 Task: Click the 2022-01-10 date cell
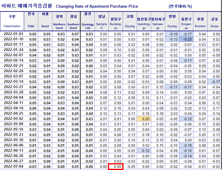click(x=14, y=39)
